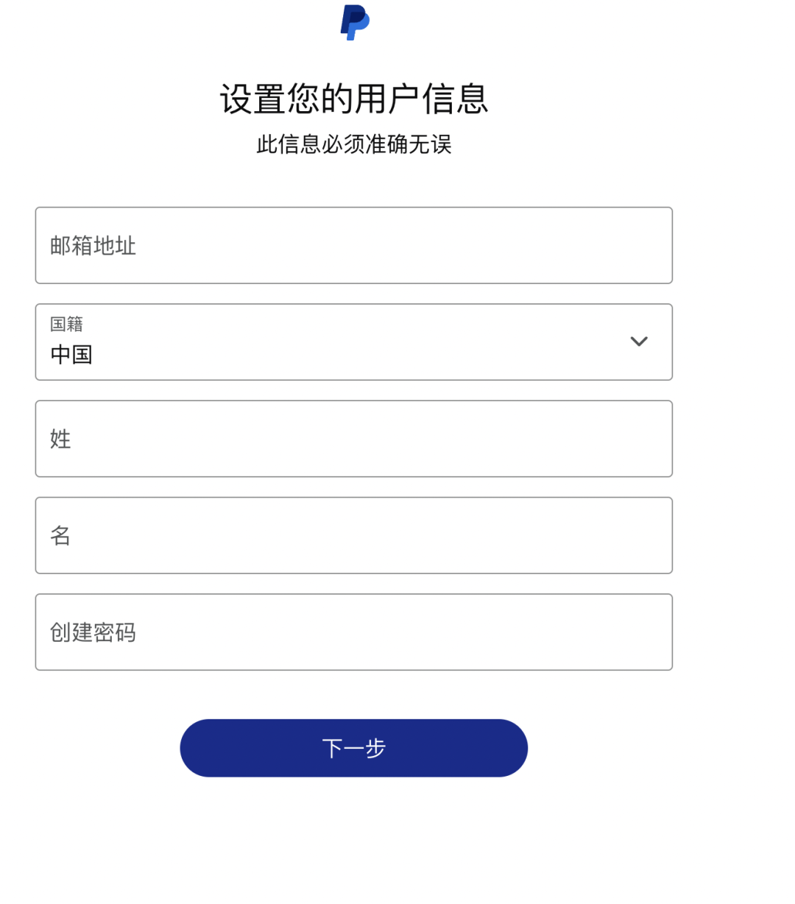
Task: Click the 此信息必须准确无误 subtitle text
Action: click(353, 145)
